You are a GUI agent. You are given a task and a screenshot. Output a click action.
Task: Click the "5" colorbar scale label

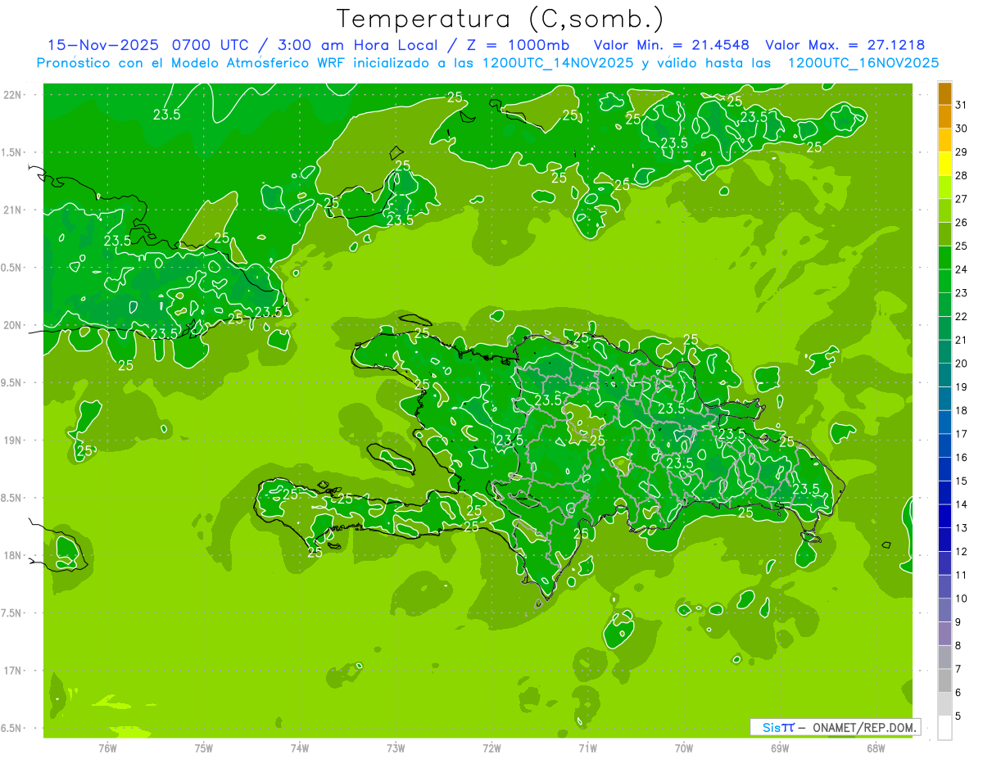click(x=959, y=716)
